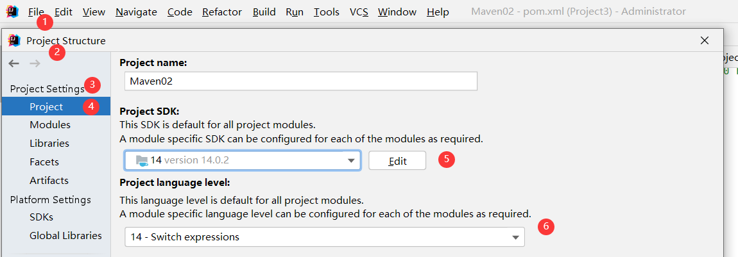738x257 pixels.
Task: Close the Project Structure dialog
Action: pos(704,40)
